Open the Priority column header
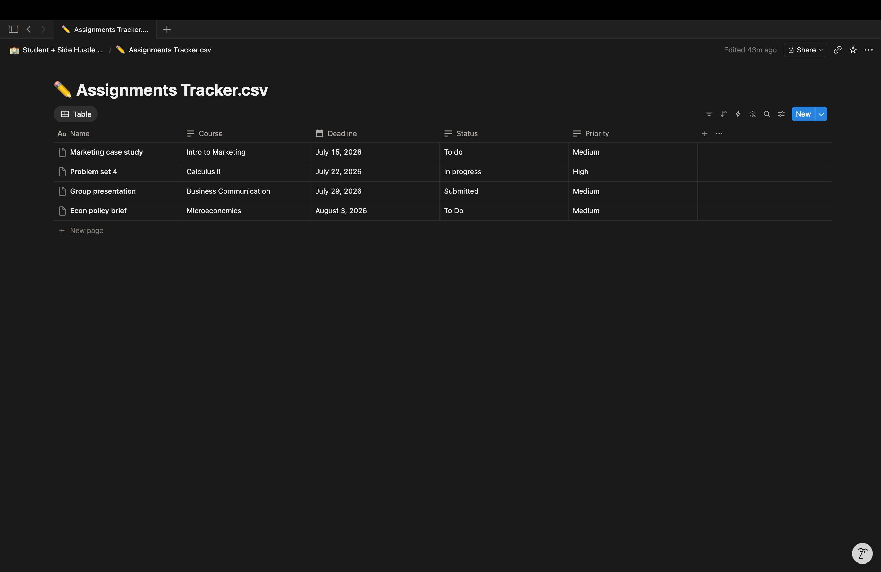The width and height of the screenshot is (881, 572). tap(633, 133)
